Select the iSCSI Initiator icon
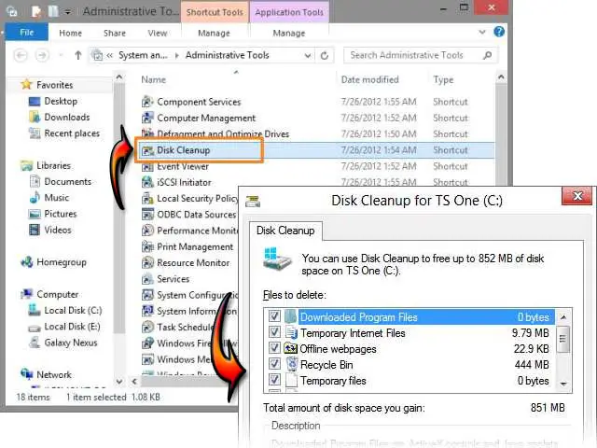The width and height of the screenshot is (597, 448). pos(147,183)
